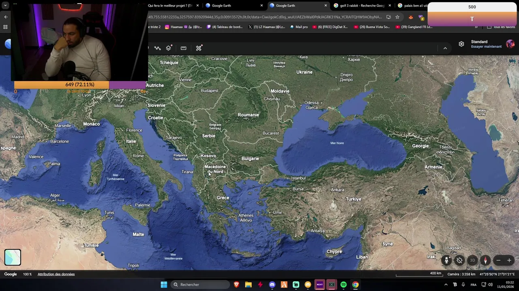Viewport: 519px width, 291px height.
Task: Click the Istanbul city label
Action: tap(298, 178)
